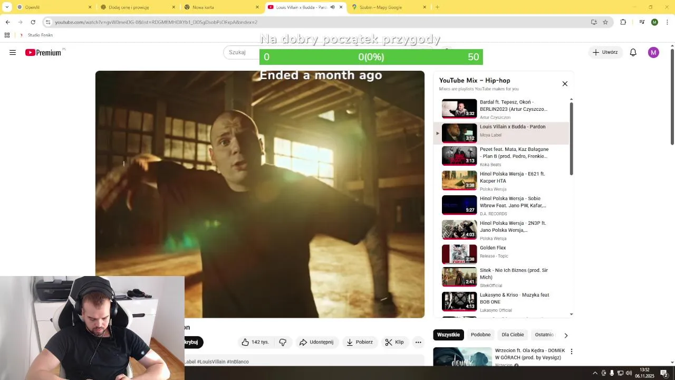Show more filter chips with right chevron
675x380 pixels.
566,335
